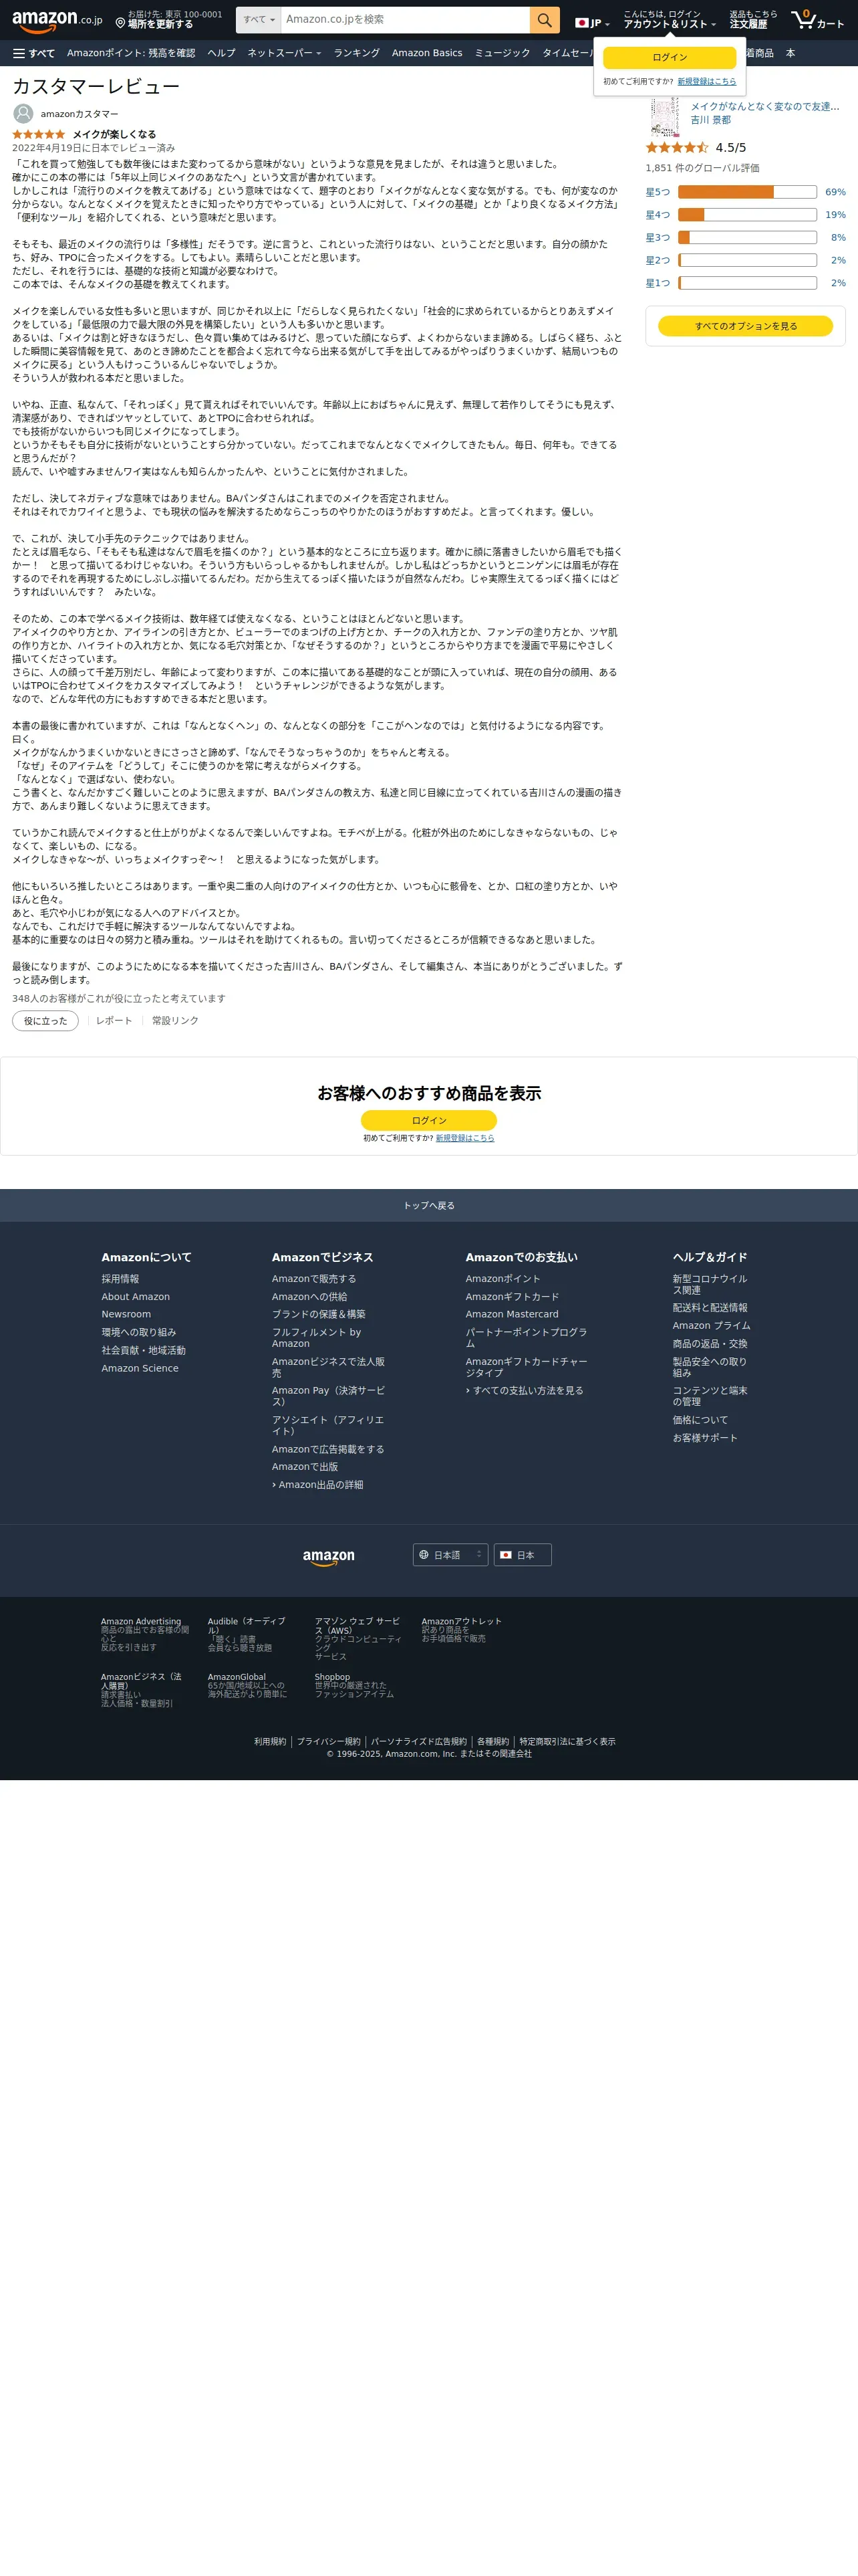Click 新規登録はこちら link in flyout
This screenshot has width=858, height=2576.
pos(706,82)
